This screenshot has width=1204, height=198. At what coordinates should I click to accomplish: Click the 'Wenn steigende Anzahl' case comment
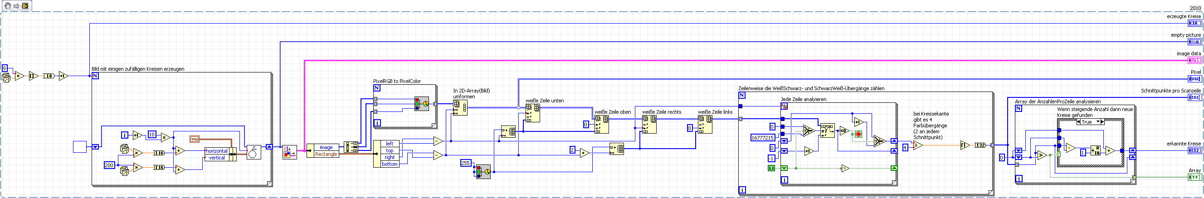pos(1095,112)
